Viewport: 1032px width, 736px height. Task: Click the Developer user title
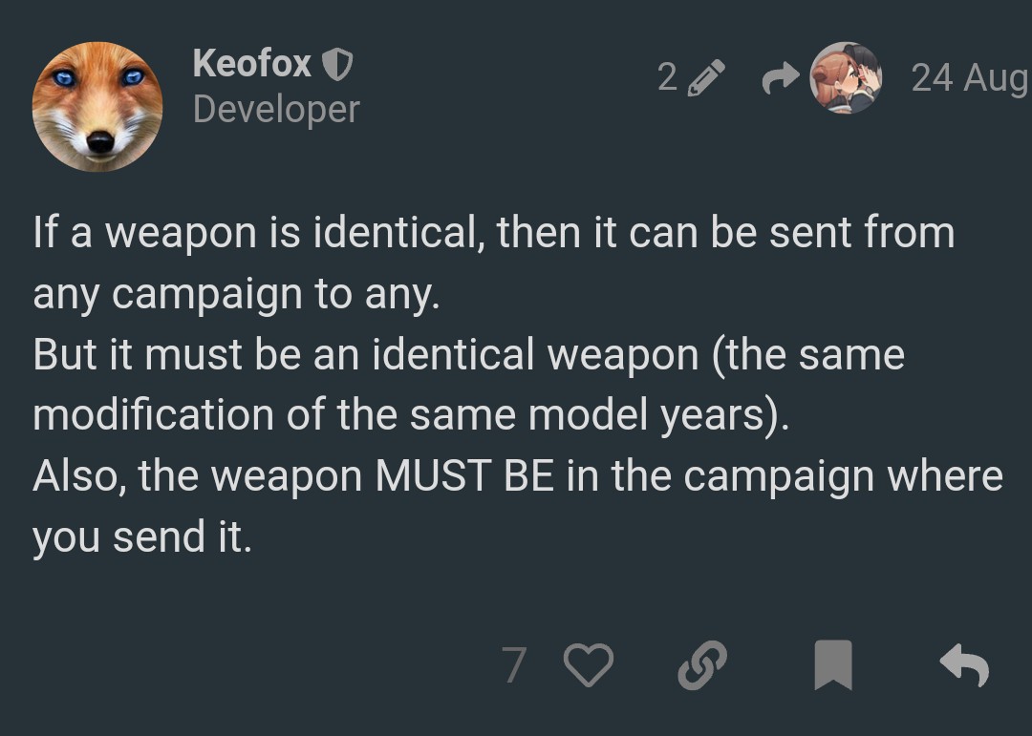click(276, 110)
